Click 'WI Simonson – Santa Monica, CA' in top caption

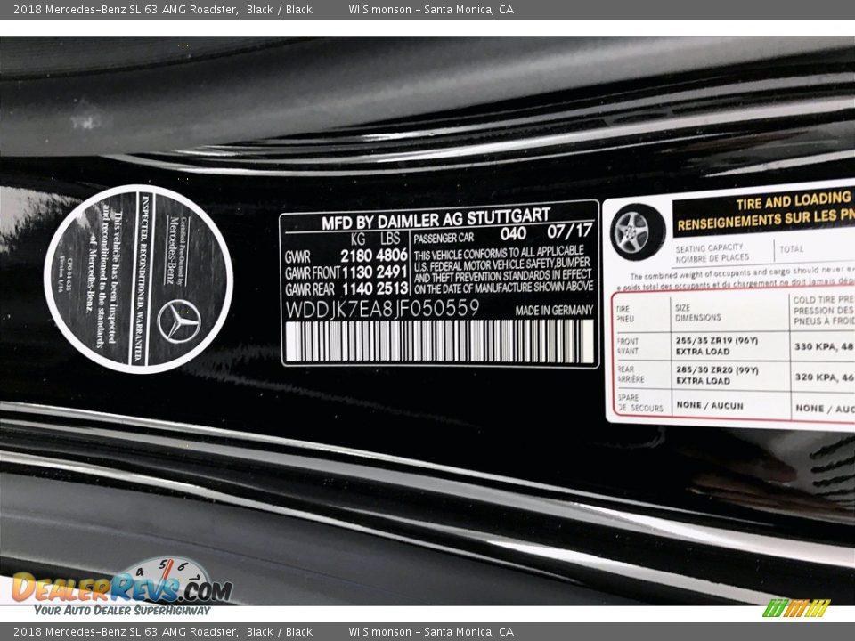431,9
